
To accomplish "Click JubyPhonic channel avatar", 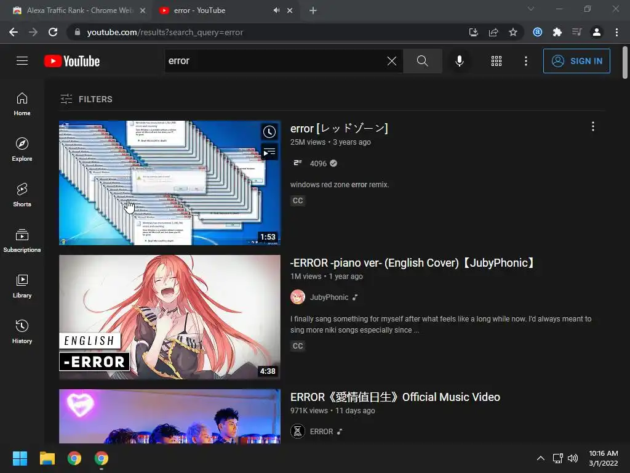I will (297, 297).
